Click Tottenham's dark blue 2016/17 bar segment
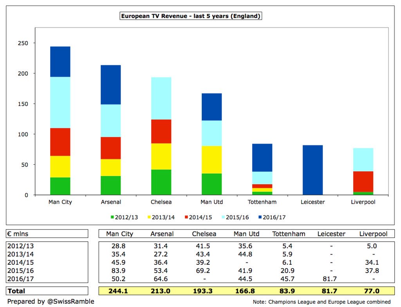The height and width of the screenshot is (307, 401). (x=262, y=158)
